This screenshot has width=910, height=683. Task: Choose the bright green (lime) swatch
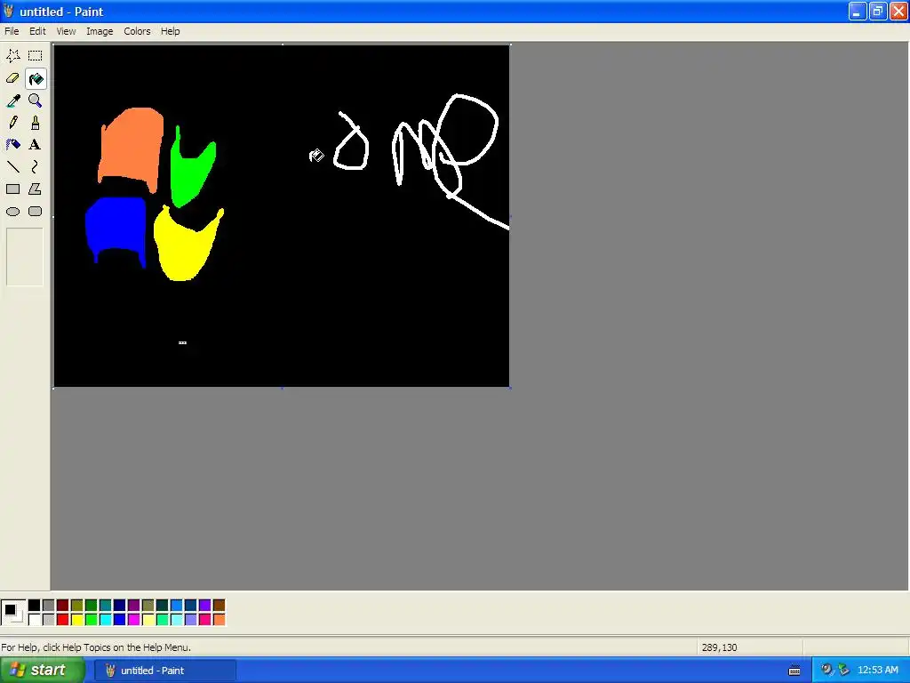coord(92,620)
